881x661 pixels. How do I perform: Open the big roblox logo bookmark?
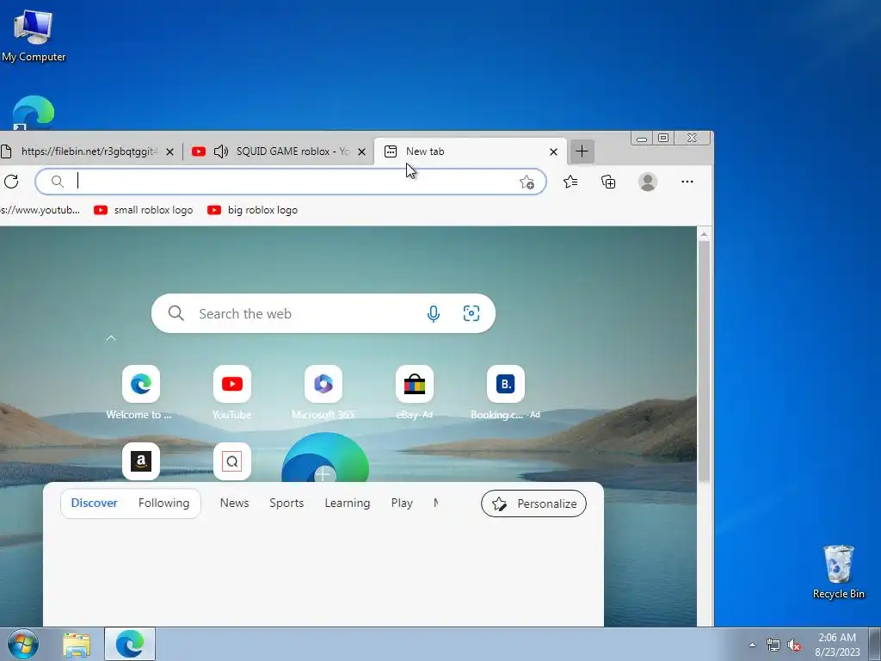point(253,210)
